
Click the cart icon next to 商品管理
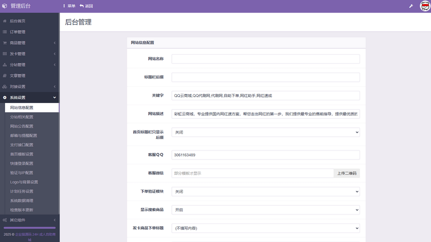(5, 43)
